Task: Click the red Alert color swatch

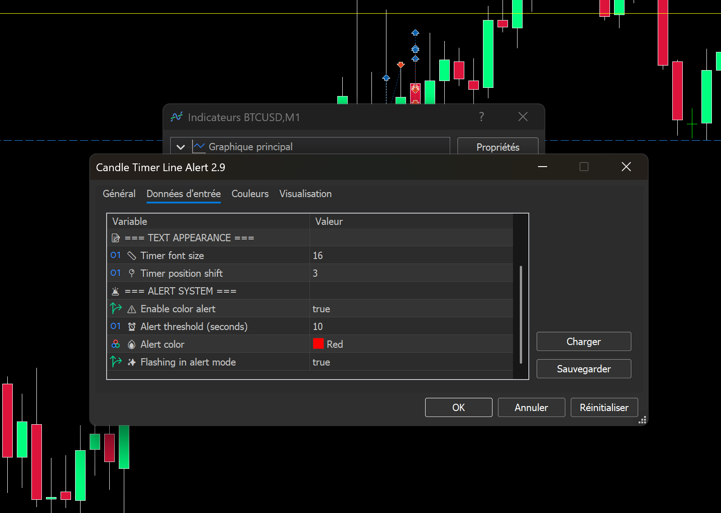Action: point(318,344)
